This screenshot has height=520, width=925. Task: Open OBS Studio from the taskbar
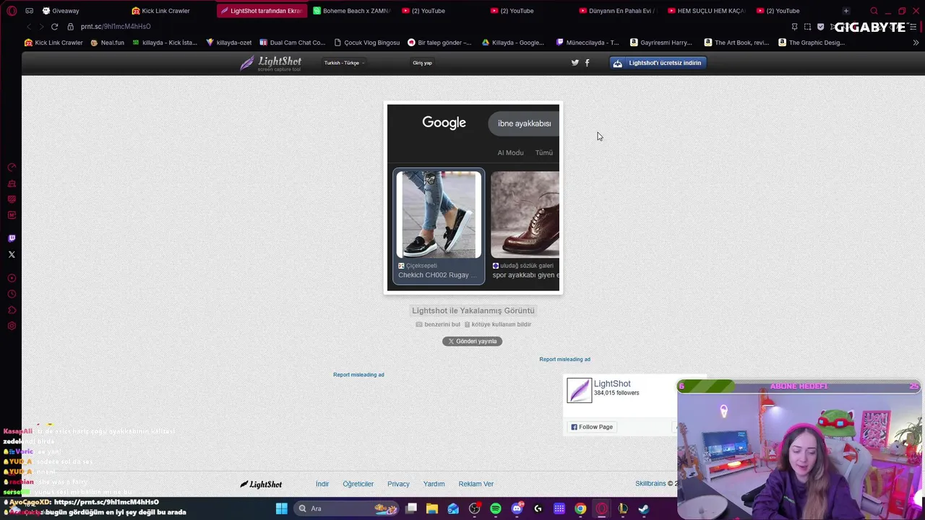[x=475, y=508]
